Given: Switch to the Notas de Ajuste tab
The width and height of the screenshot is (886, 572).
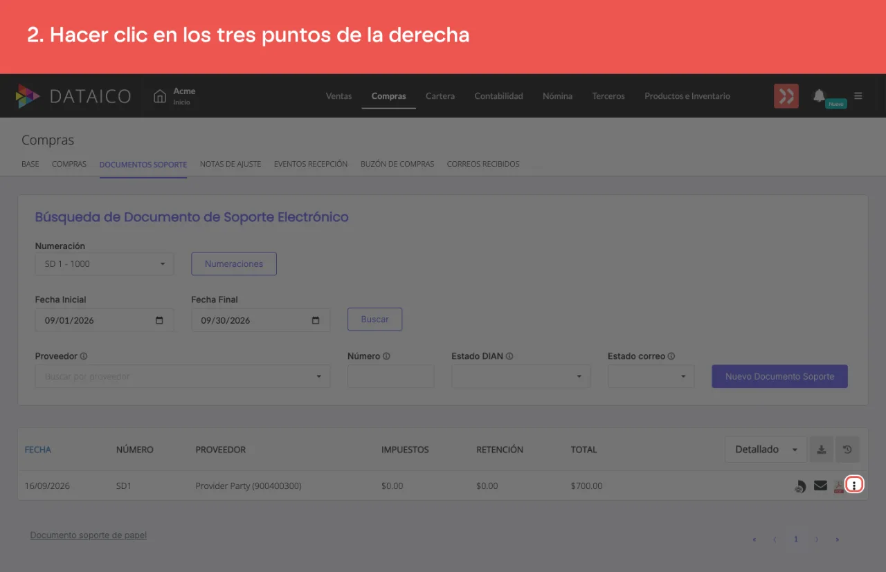Looking at the screenshot, I should 230,165.
